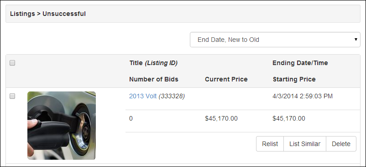This screenshot has width=366, height=167.
Task: Tick the select-all checkbox in table header
Action: coord(12,63)
